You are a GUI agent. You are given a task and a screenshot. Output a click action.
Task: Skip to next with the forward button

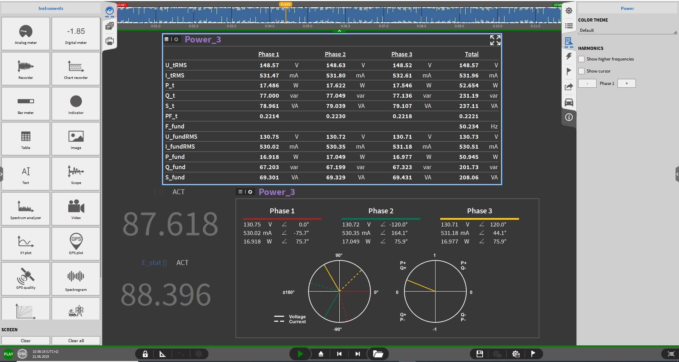pos(358,354)
